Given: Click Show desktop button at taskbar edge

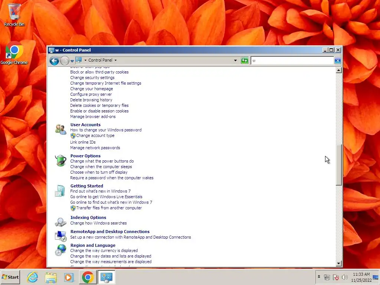Looking at the screenshot, I should coord(376,277).
